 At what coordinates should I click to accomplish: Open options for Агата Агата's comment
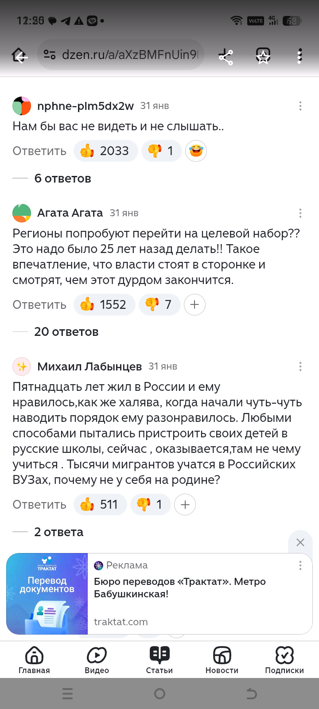coord(300,213)
